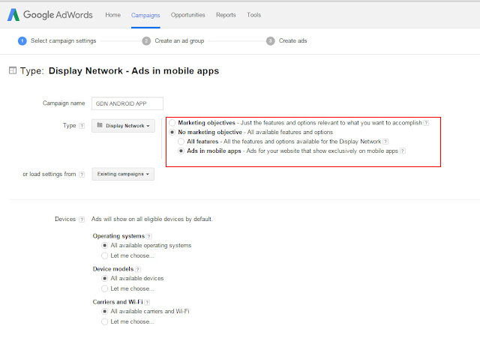Choose Let me choose under Operating systems
This screenshot has width=480, height=341.
105,256
